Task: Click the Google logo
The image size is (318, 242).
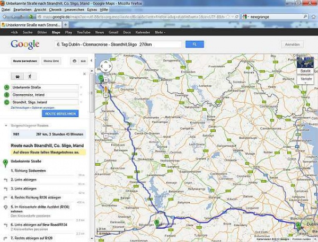Action: pos(25,44)
